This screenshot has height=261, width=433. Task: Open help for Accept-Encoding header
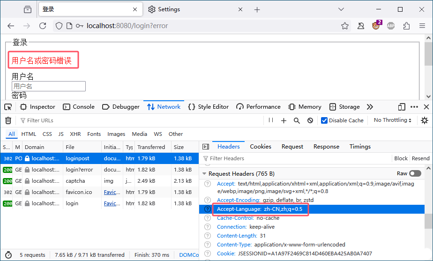coord(208,200)
